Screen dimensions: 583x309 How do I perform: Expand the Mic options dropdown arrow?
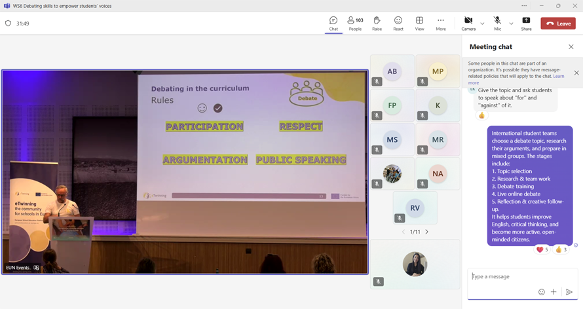click(x=511, y=24)
